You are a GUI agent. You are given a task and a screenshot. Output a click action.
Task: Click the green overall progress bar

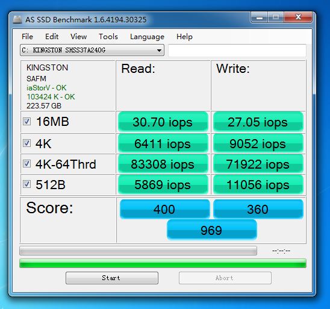(163, 263)
